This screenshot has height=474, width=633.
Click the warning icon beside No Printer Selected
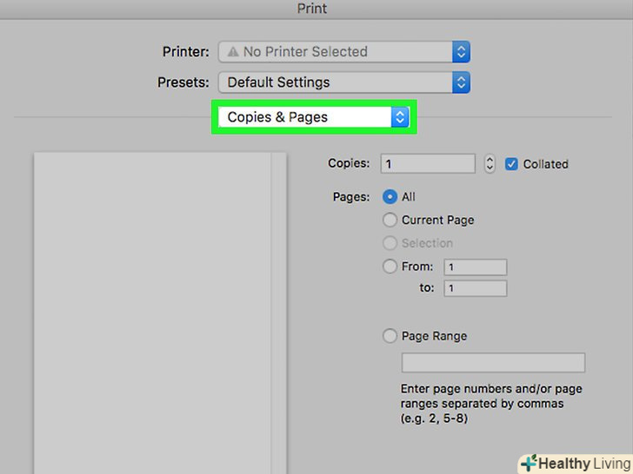(232, 52)
